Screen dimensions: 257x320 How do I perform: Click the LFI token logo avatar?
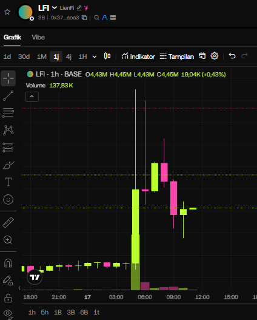tap(25, 12)
